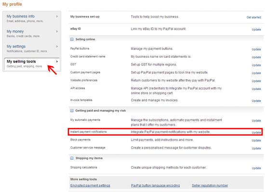
Task: Click the 'PayPal buttons' row label
Action: tap(79, 49)
